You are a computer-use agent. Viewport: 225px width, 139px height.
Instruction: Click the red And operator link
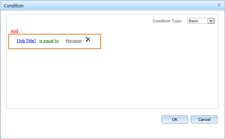coord(14,31)
